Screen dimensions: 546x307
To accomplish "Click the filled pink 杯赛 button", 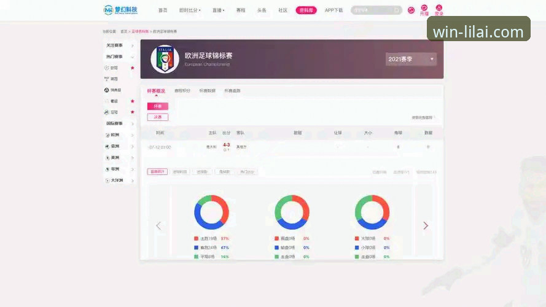I will tap(158, 106).
